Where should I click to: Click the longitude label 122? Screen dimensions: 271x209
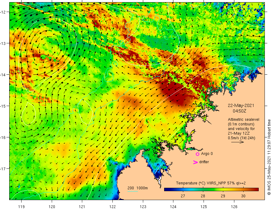[x=112, y=207]
